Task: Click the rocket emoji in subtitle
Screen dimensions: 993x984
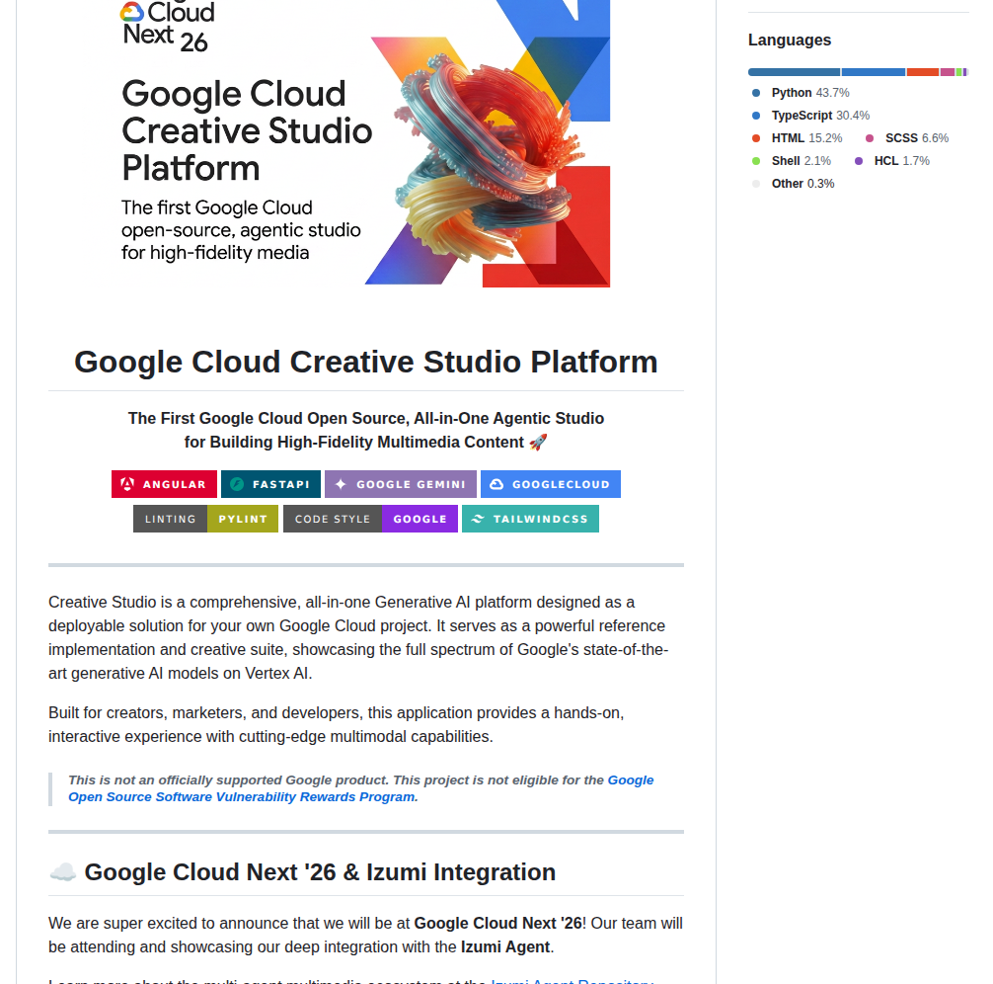Action: coord(538,442)
